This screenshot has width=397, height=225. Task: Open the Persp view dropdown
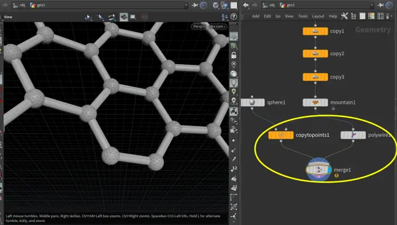coord(199,26)
